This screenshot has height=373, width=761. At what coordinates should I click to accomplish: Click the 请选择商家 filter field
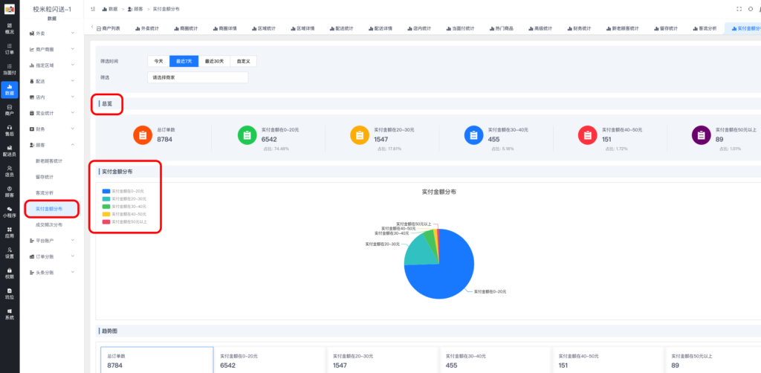point(197,77)
